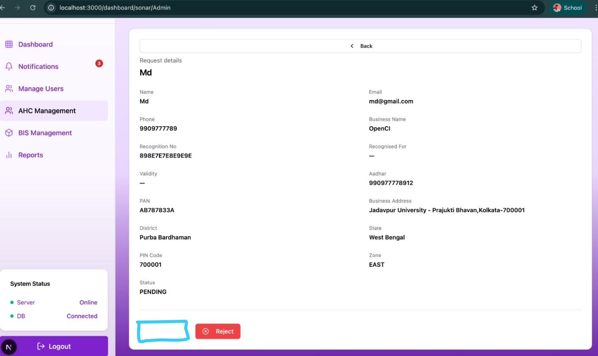This screenshot has height=356, width=598.
Task: Open the Reports sidebar menu item
Action: coord(30,155)
